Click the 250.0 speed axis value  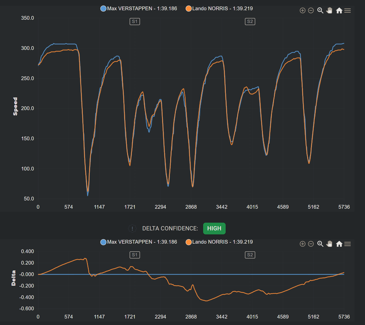point(27,78)
